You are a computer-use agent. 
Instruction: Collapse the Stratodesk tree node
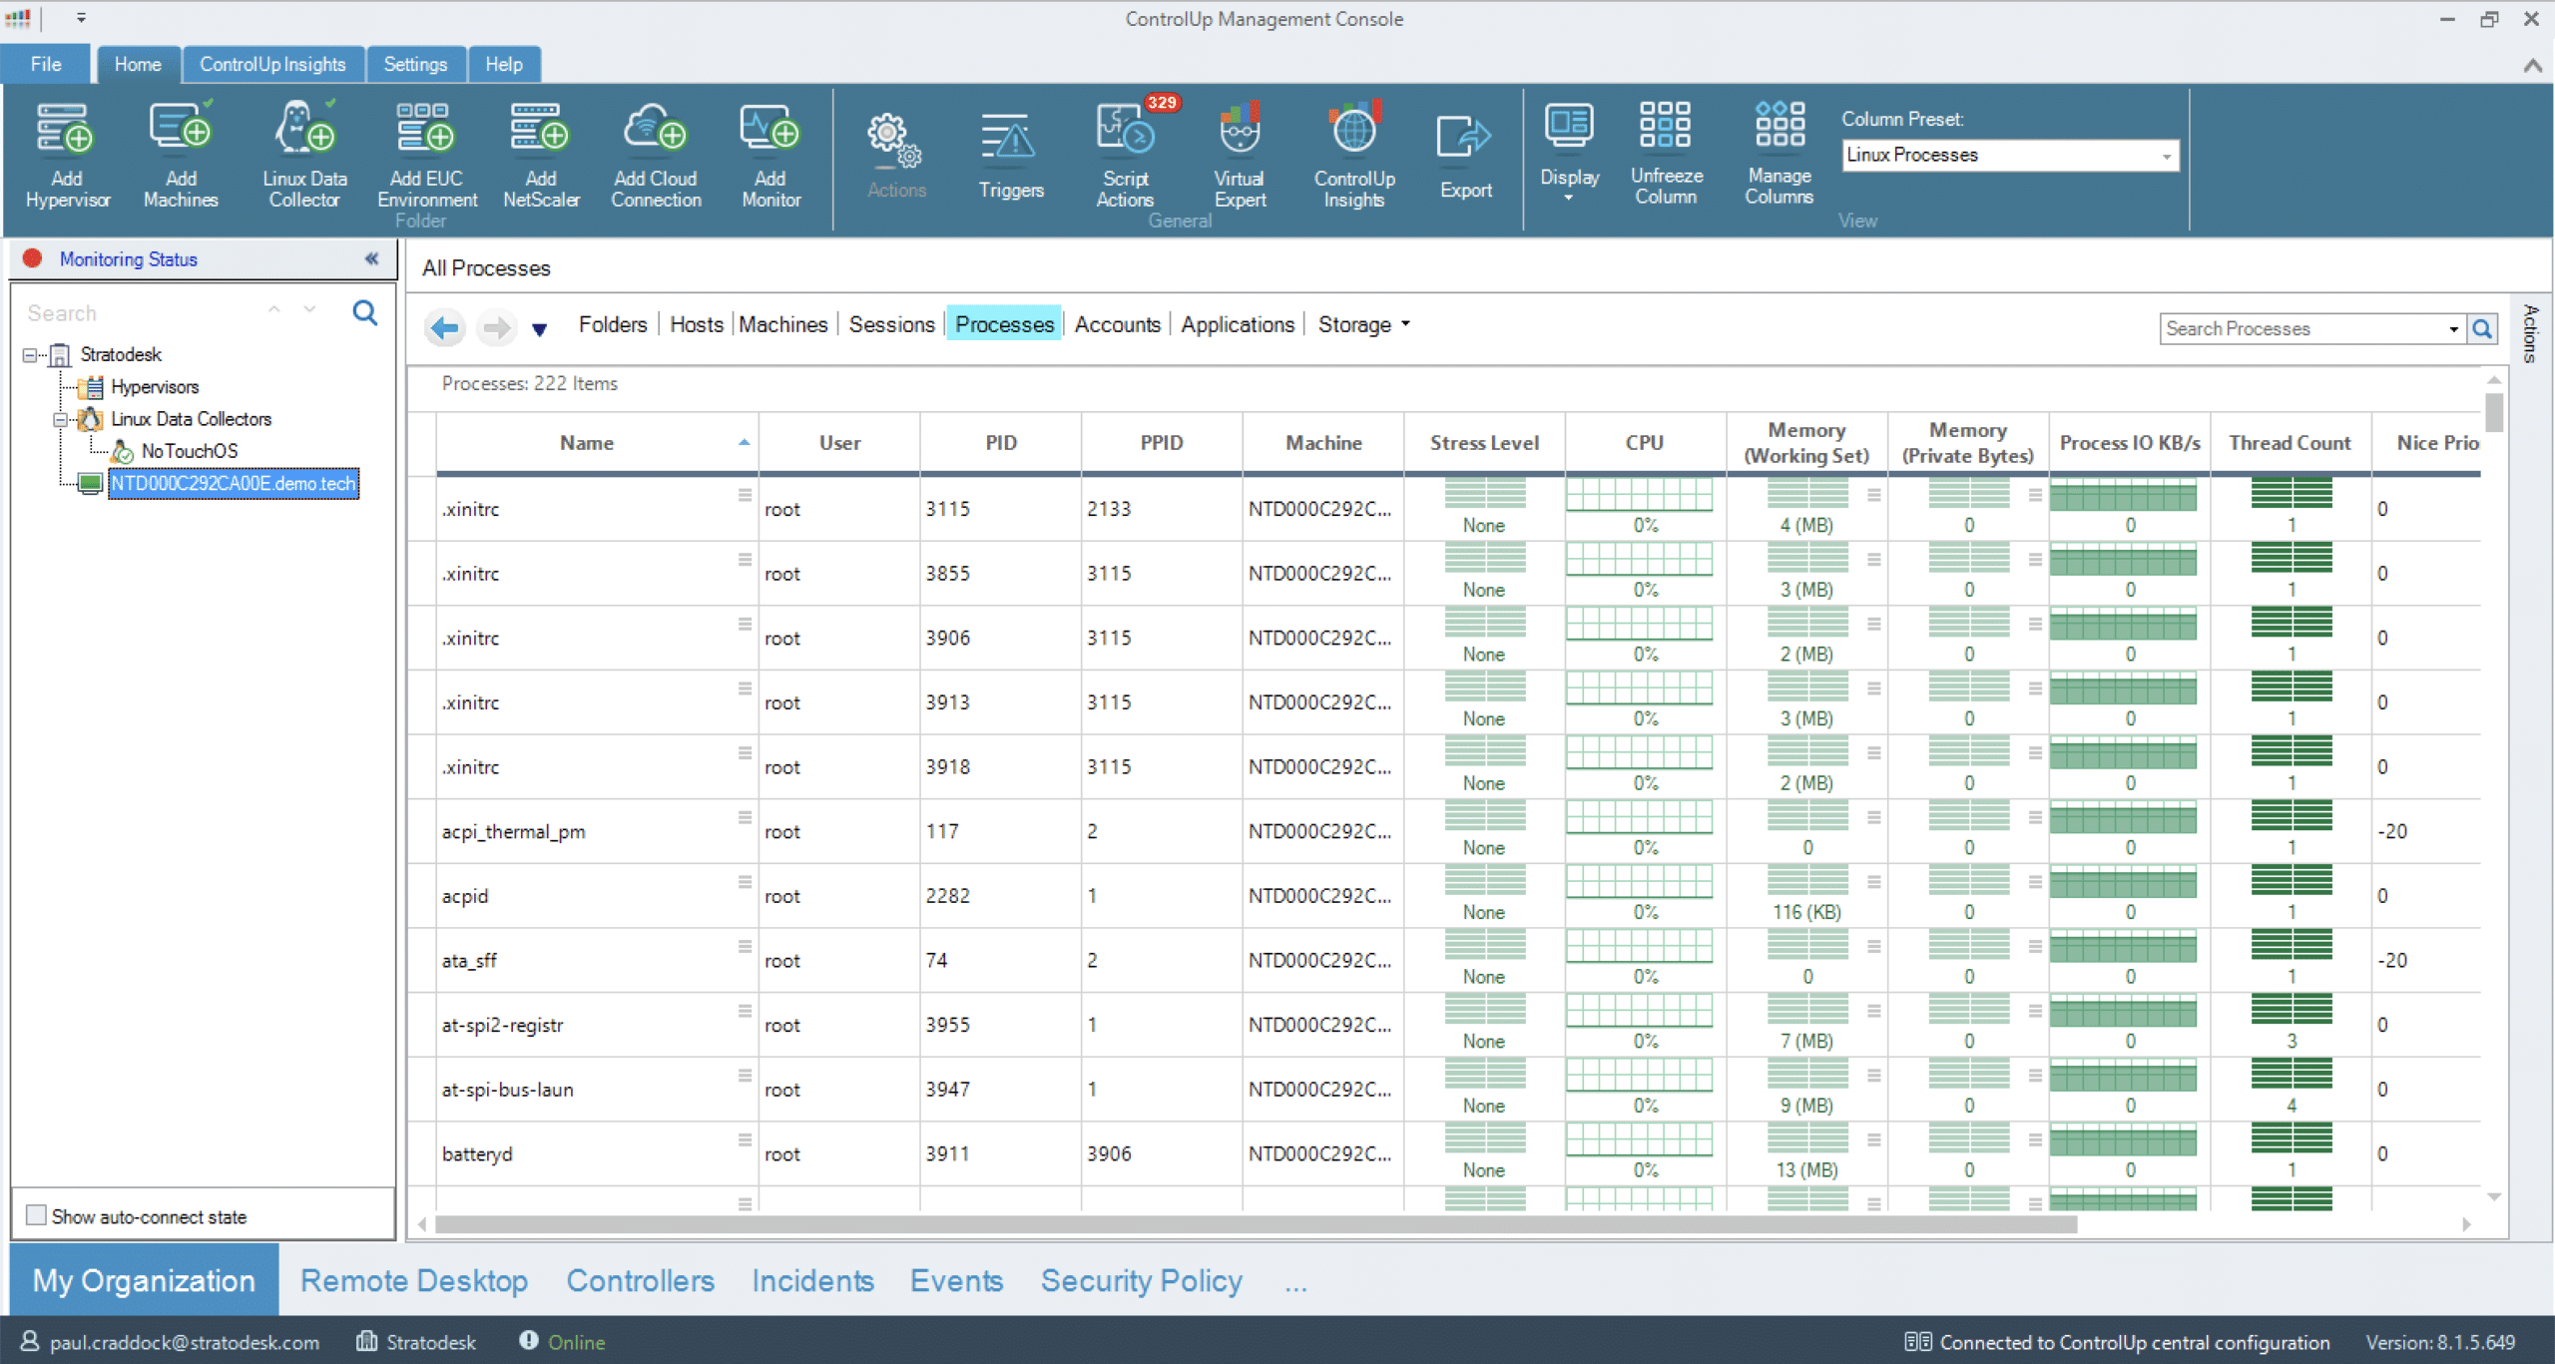(x=30, y=354)
